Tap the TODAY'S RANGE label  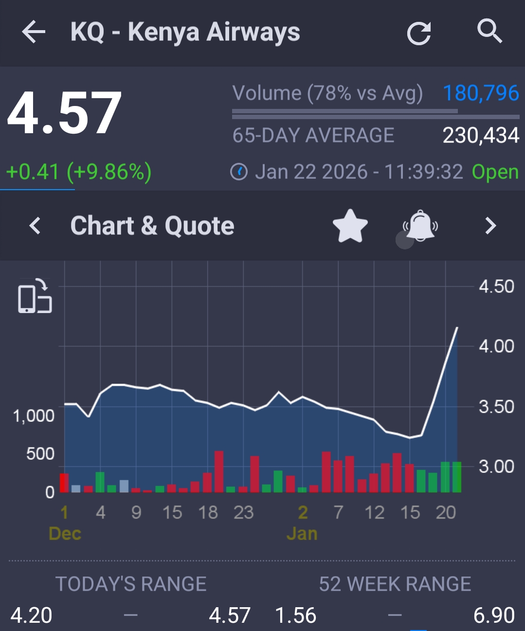click(131, 584)
